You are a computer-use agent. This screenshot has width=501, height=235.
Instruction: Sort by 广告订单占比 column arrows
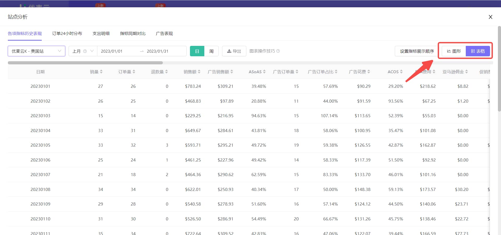click(x=336, y=72)
